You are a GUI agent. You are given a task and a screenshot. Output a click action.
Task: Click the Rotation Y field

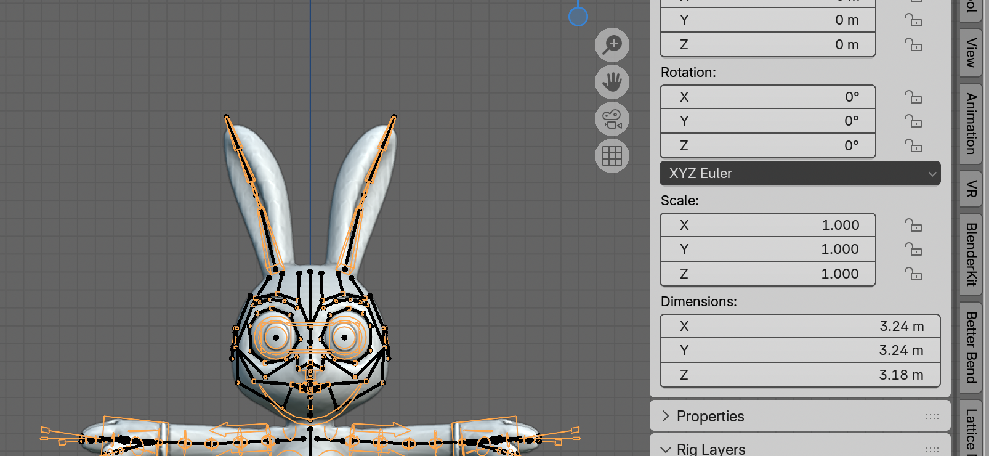point(768,121)
